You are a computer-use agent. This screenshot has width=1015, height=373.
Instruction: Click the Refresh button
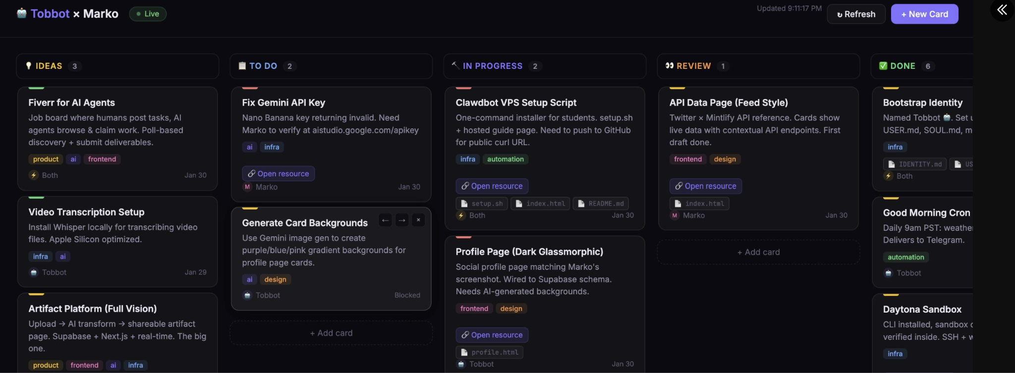click(x=856, y=14)
